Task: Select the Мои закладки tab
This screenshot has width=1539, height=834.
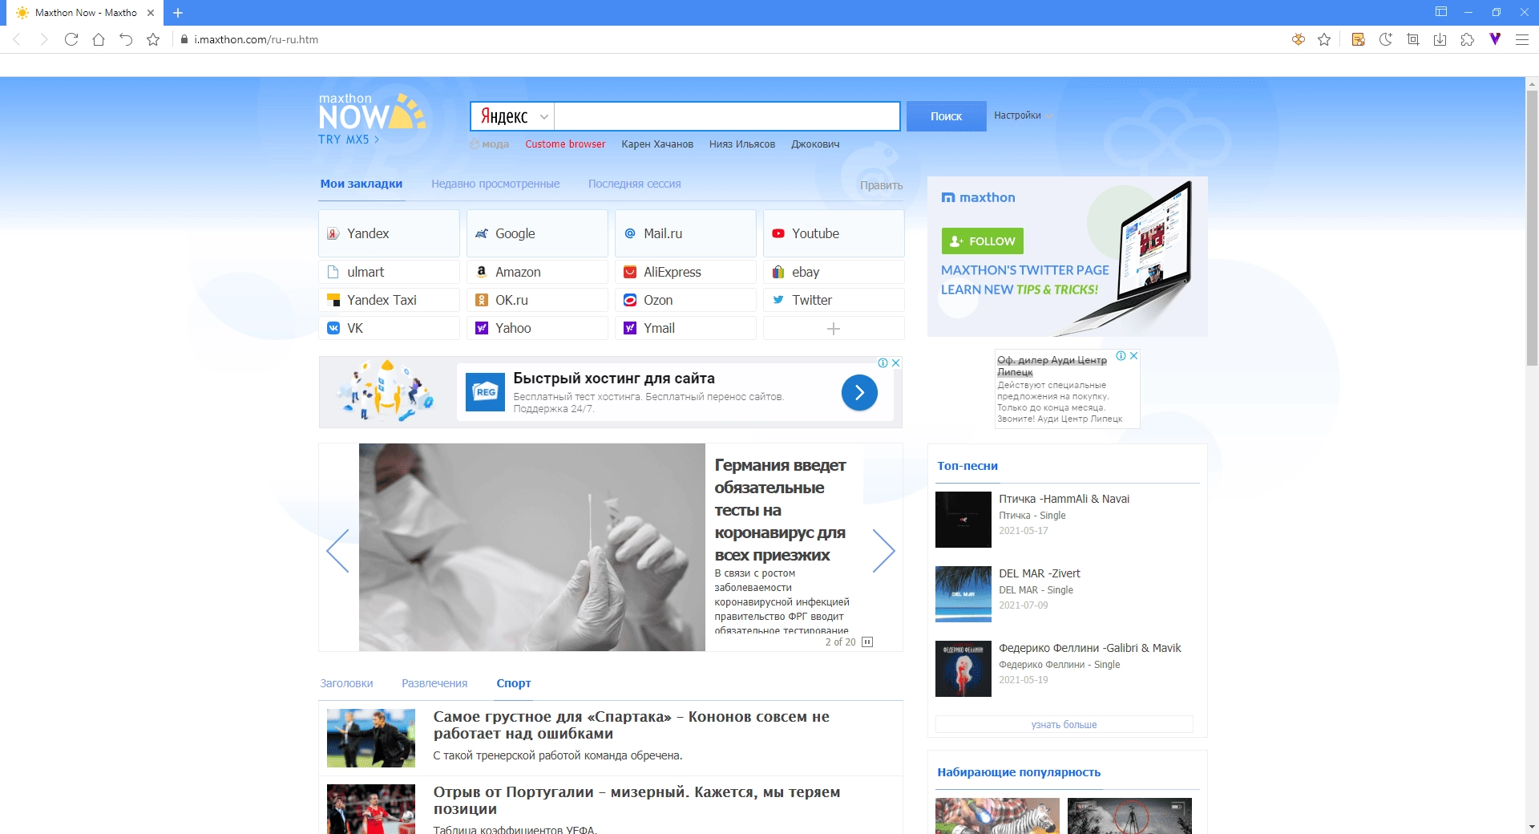Action: [x=362, y=184]
